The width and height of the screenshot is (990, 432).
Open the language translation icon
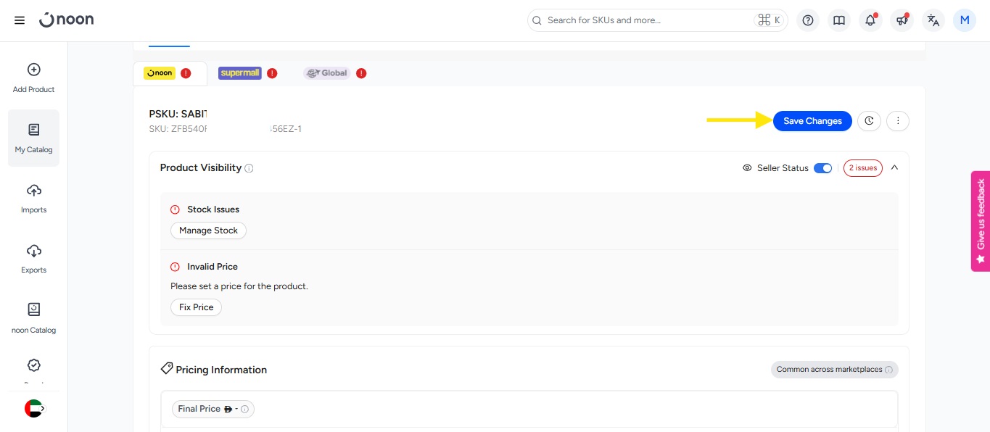click(x=933, y=20)
